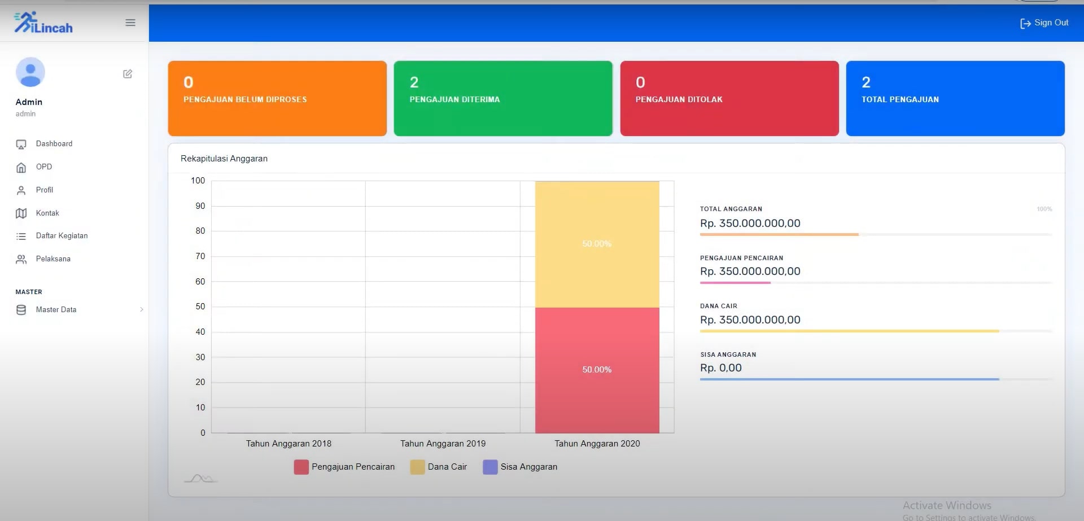Click the Kontak map icon
Viewport: 1084px width, 521px height.
click(21, 213)
